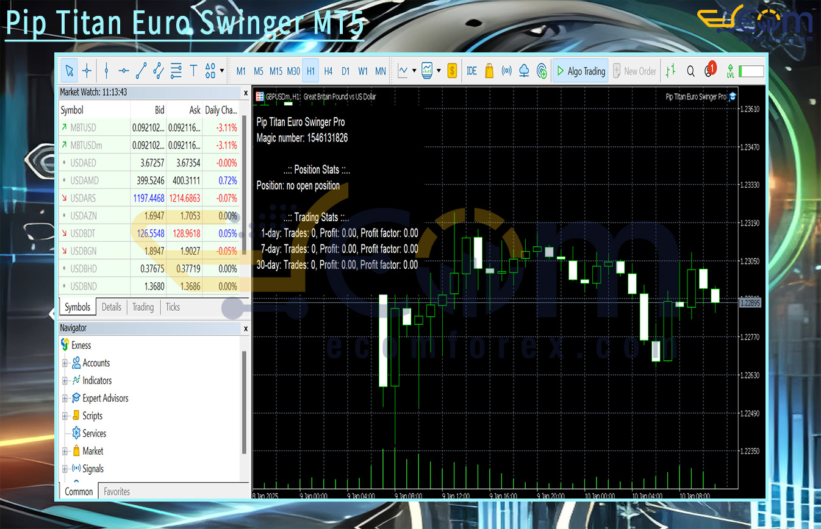This screenshot has width=821, height=529.
Task: Click the chart type line icon
Action: click(x=403, y=71)
